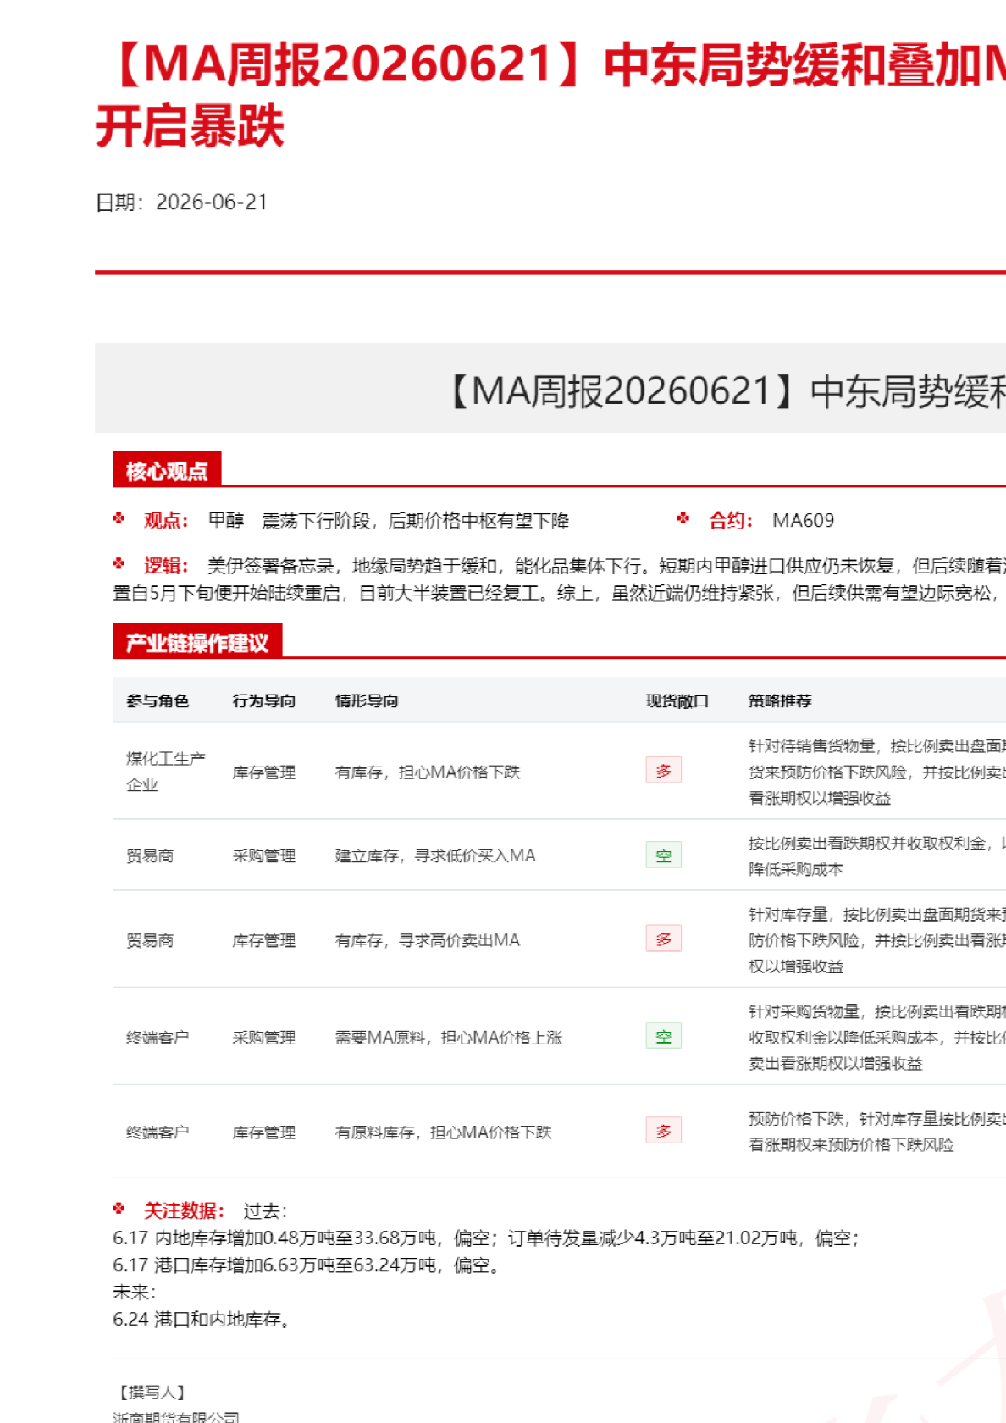This screenshot has width=1006, height=1423.
Task: Click the 合约 label
Action: coord(730,521)
